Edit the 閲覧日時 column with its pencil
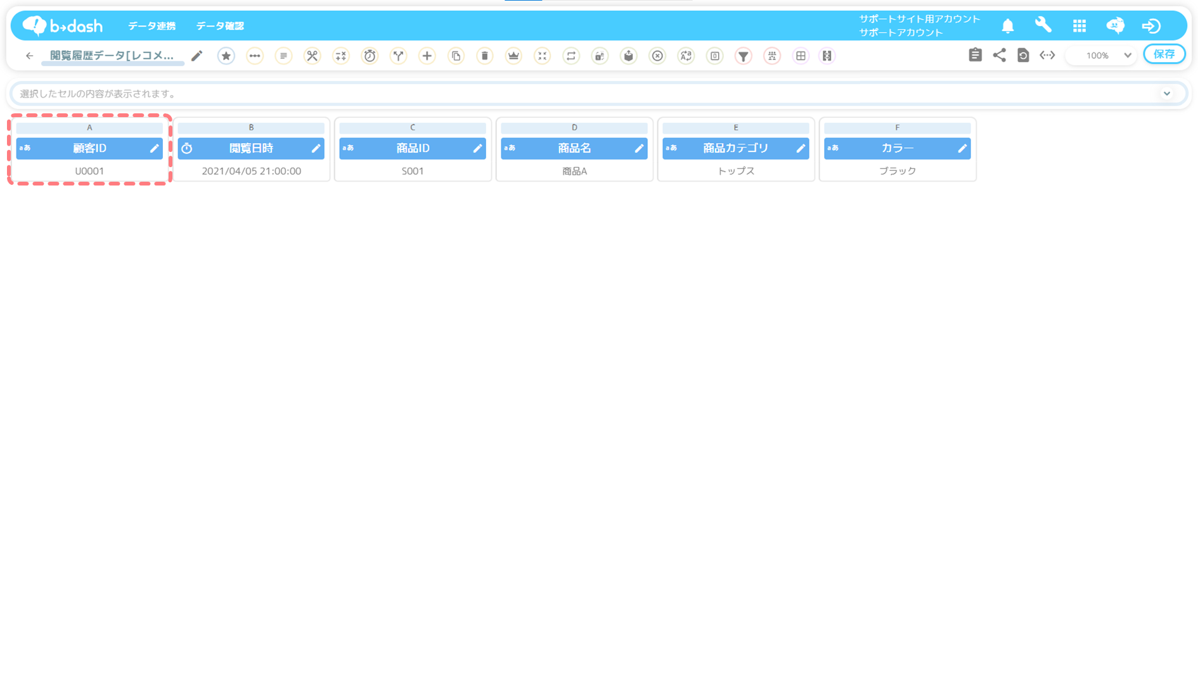This screenshot has width=1198, height=673. [x=316, y=148]
